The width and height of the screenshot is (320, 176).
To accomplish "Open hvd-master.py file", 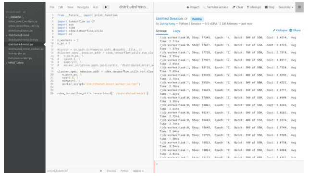I will pyautogui.click(x=17, y=53).
